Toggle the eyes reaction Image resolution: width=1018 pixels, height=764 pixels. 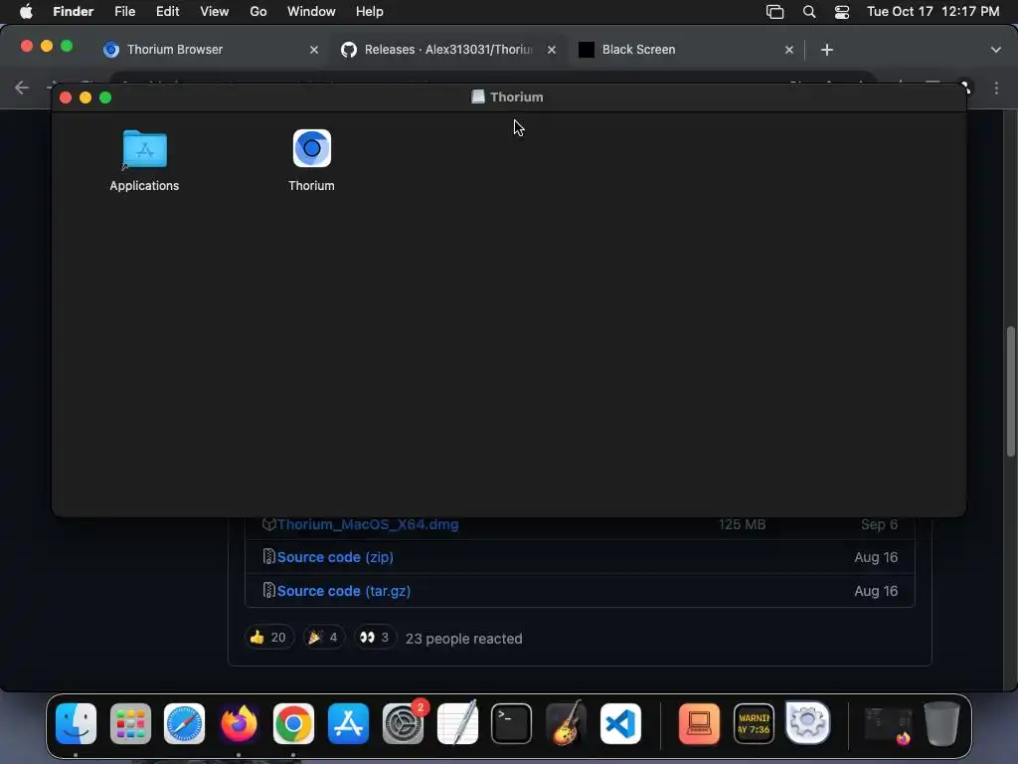(375, 638)
